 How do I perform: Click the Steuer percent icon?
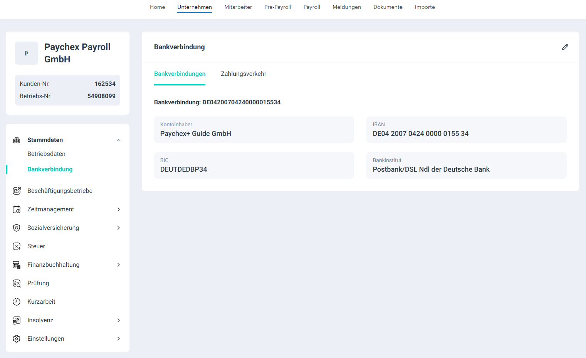[17, 246]
